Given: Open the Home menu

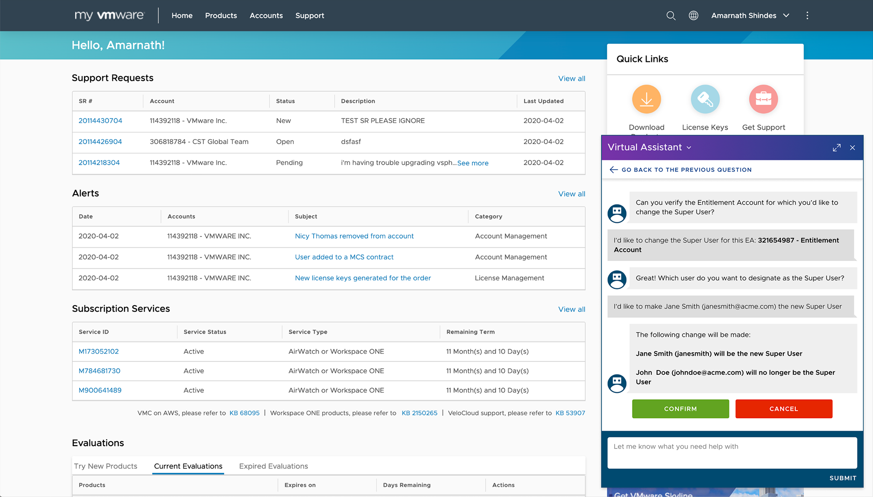Looking at the screenshot, I should click(x=182, y=15).
